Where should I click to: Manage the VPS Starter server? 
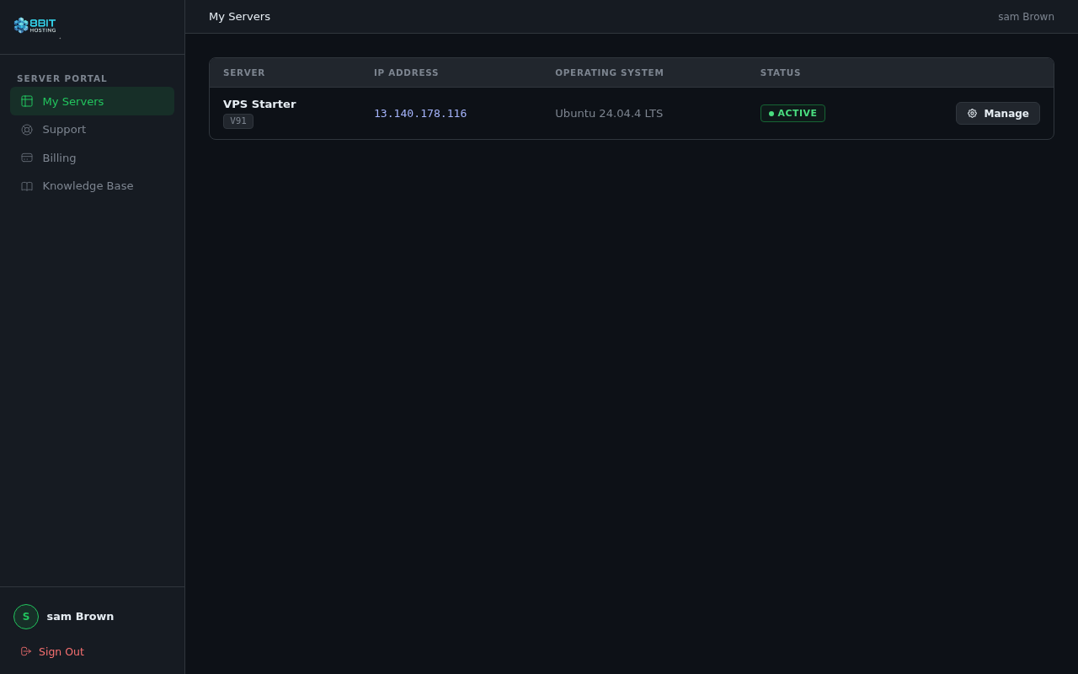997,114
